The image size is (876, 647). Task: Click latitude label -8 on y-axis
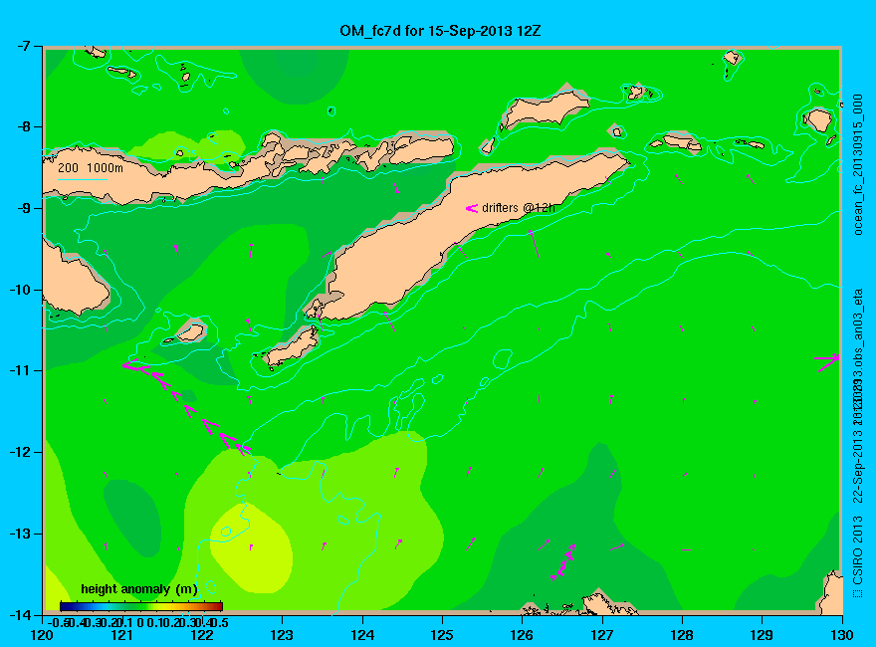pyautogui.click(x=26, y=126)
